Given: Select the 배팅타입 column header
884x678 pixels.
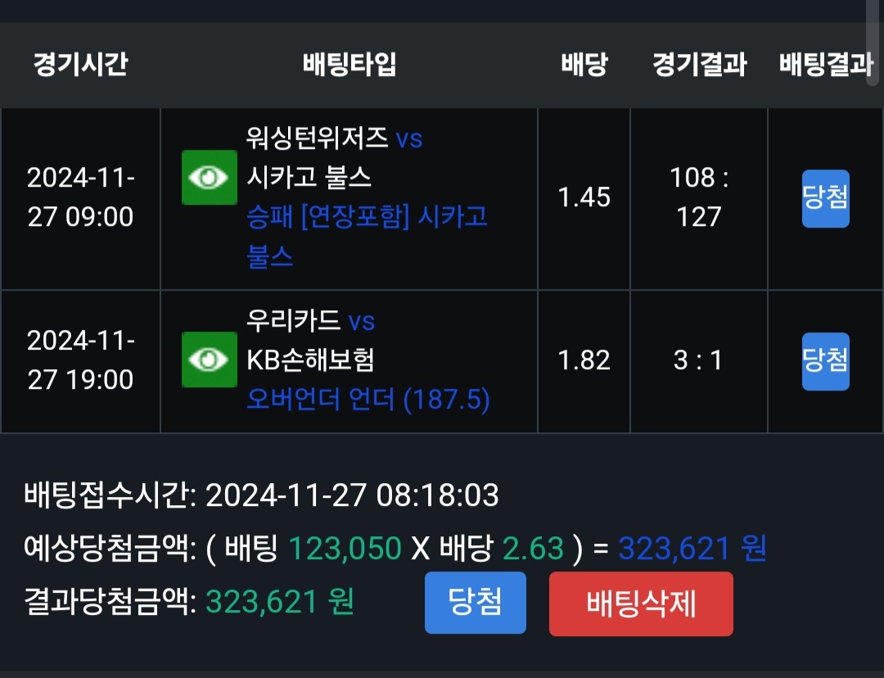Looking at the screenshot, I should click(x=350, y=65).
